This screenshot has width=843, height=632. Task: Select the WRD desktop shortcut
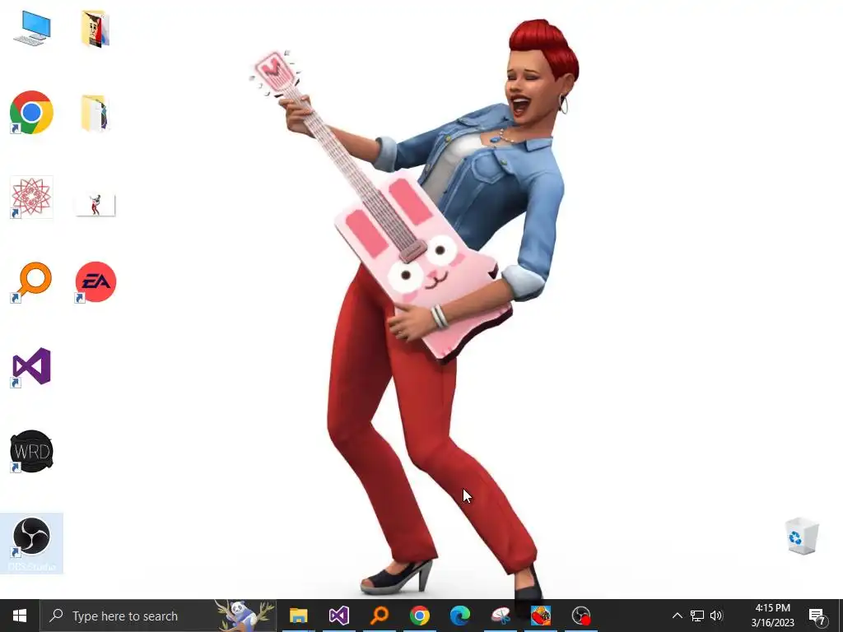pos(31,452)
